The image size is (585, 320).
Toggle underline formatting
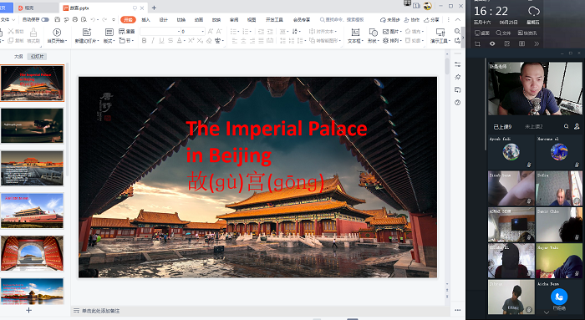(x=161, y=41)
